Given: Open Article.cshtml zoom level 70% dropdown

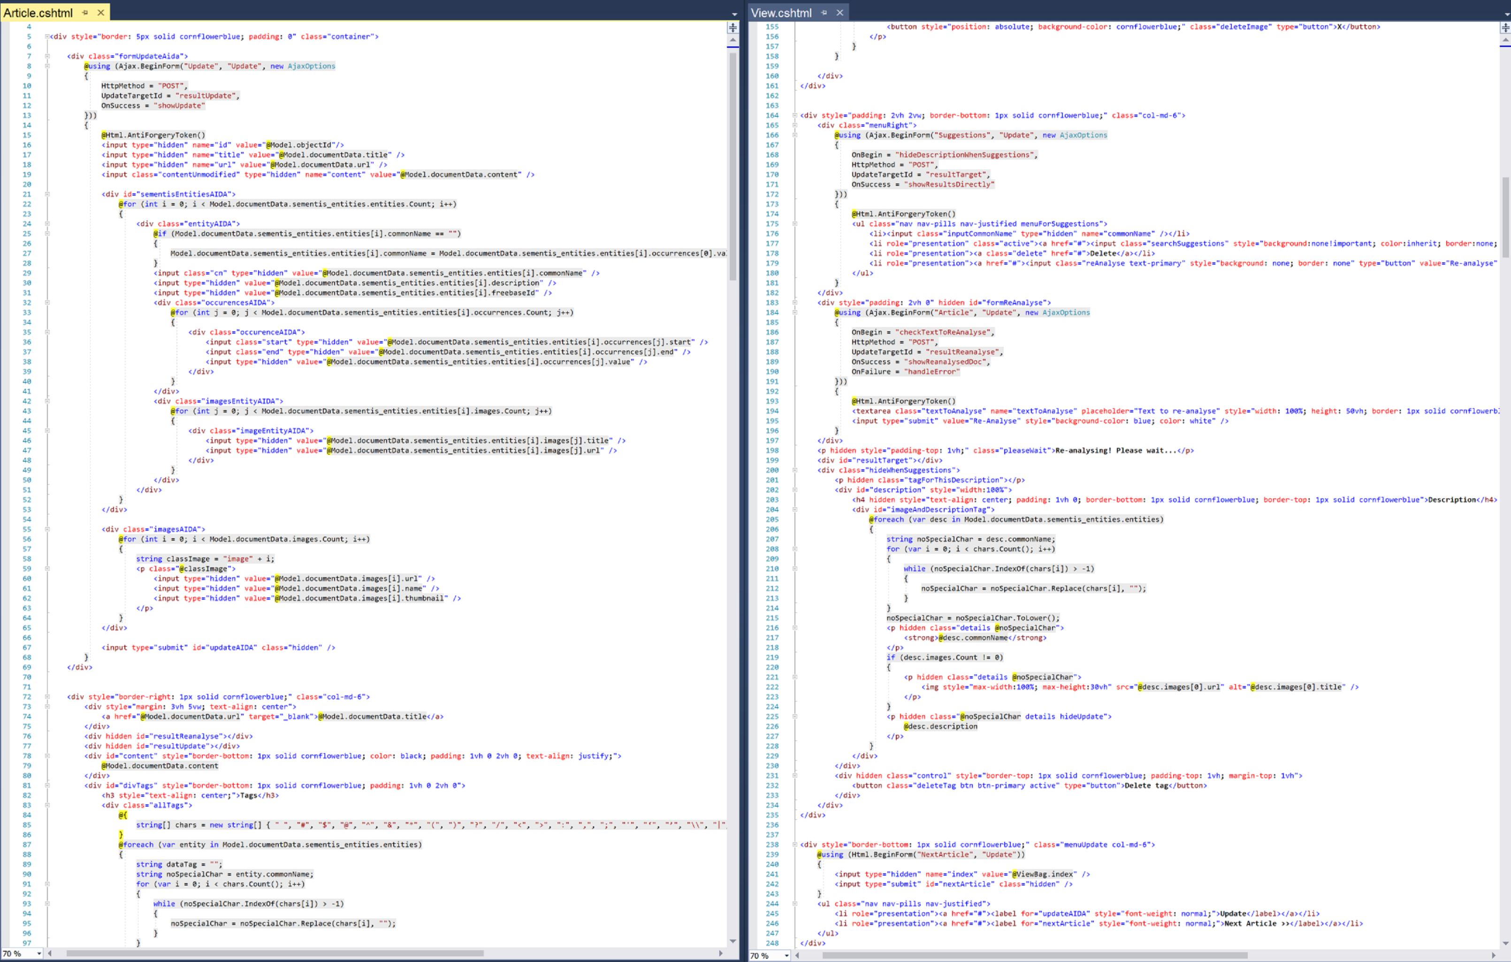Looking at the screenshot, I should pyautogui.click(x=39, y=953).
